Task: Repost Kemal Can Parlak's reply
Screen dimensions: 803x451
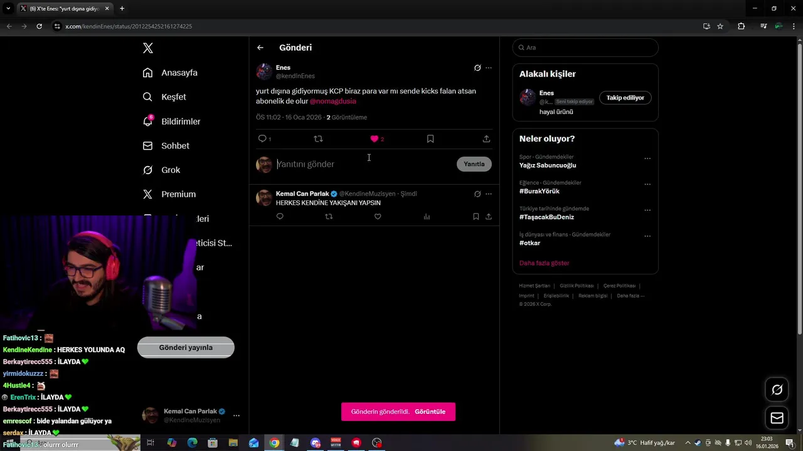Action: (329, 217)
